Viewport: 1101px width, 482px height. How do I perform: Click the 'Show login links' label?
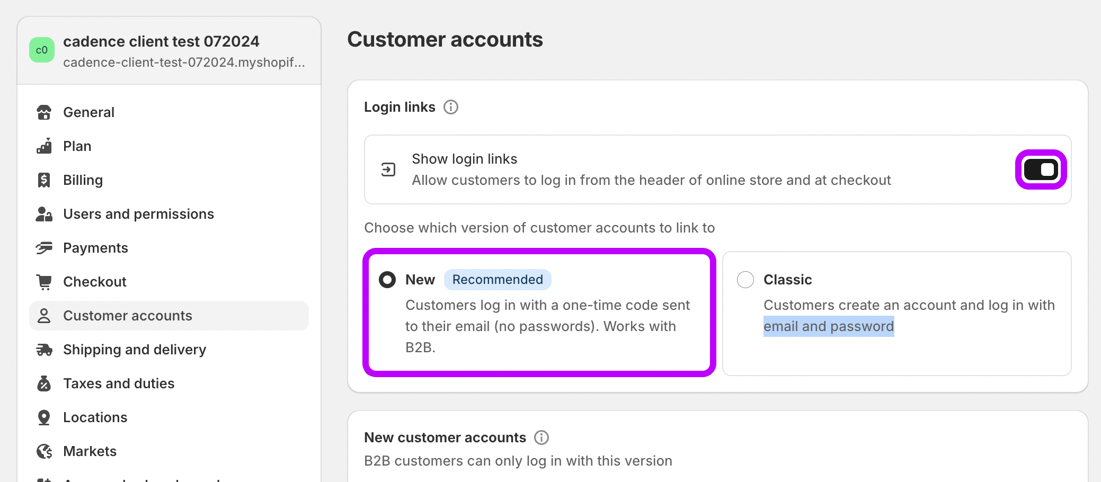click(x=465, y=159)
